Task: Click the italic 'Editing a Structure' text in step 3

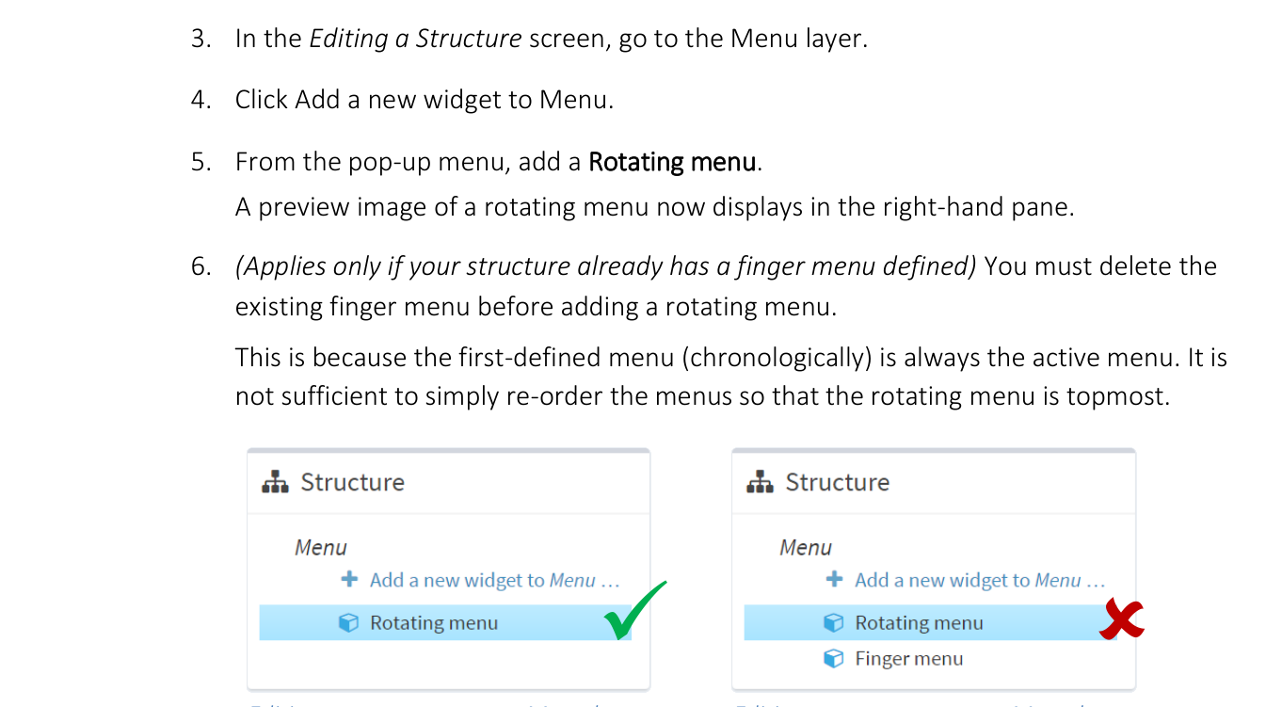Action: [416, 39]
